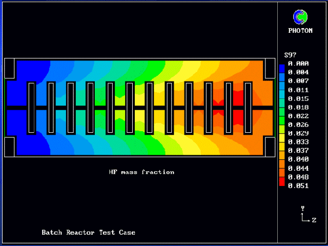Select the bottom-right corner block of reactor
Image resolution: width=328 pixels, height=246 pixels.
[x=270, y=147]
